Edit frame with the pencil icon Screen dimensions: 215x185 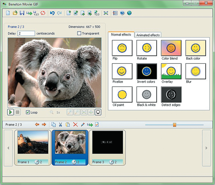click(83, 124)
